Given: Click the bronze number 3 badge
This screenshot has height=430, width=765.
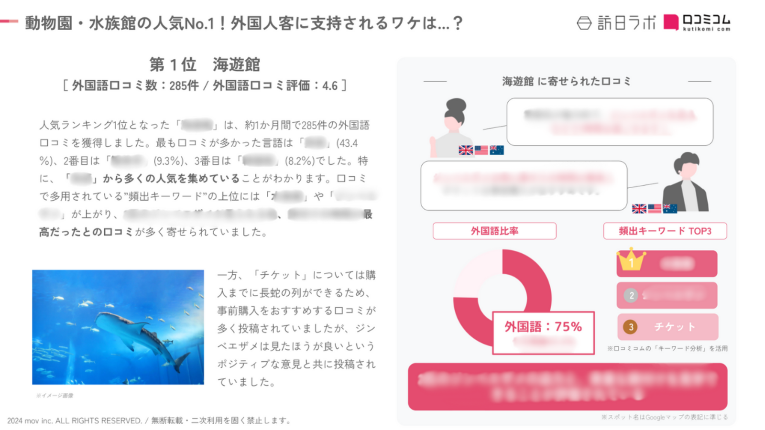Looking at the screenshot, I should pos(631,327).
